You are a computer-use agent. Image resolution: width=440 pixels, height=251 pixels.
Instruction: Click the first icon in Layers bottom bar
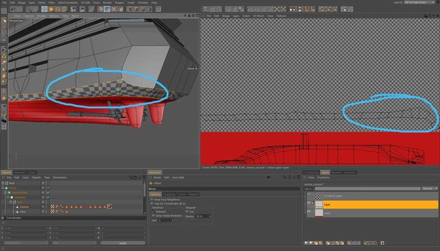(x=307, y=243)
